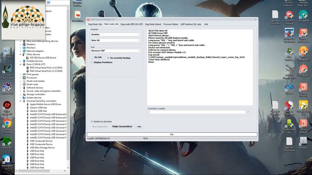Click the CardID: UMT990202318 status text
The height and width of the screenshot is (175, 312).
click(x=98, y=139)
